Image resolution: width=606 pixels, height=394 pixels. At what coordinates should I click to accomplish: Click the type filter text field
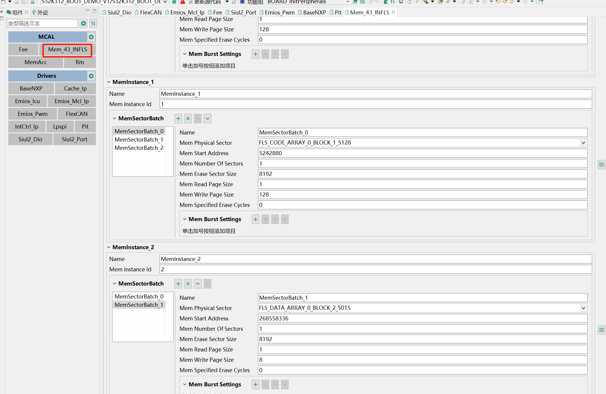pos(42,23)
